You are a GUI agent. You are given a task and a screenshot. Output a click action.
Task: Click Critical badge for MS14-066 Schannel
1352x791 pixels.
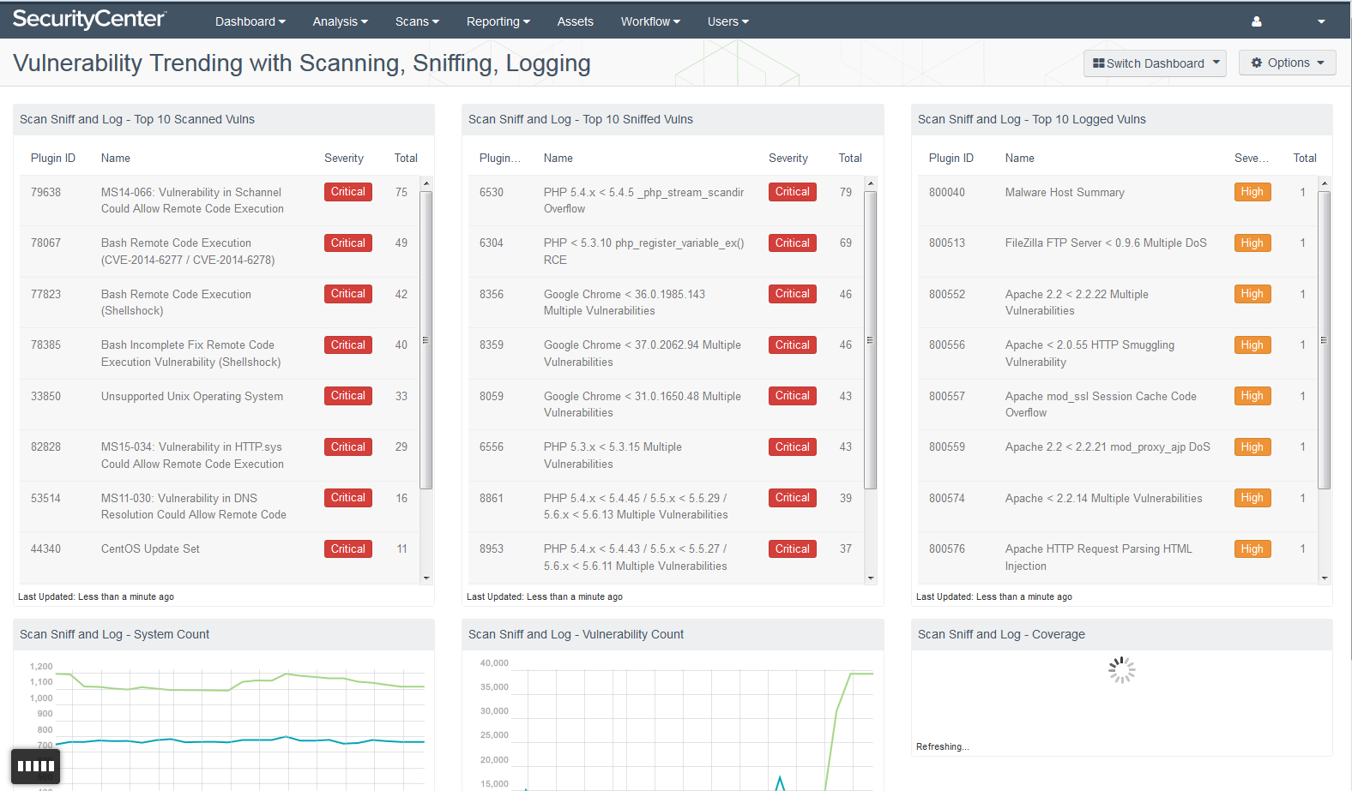[348, 192]
